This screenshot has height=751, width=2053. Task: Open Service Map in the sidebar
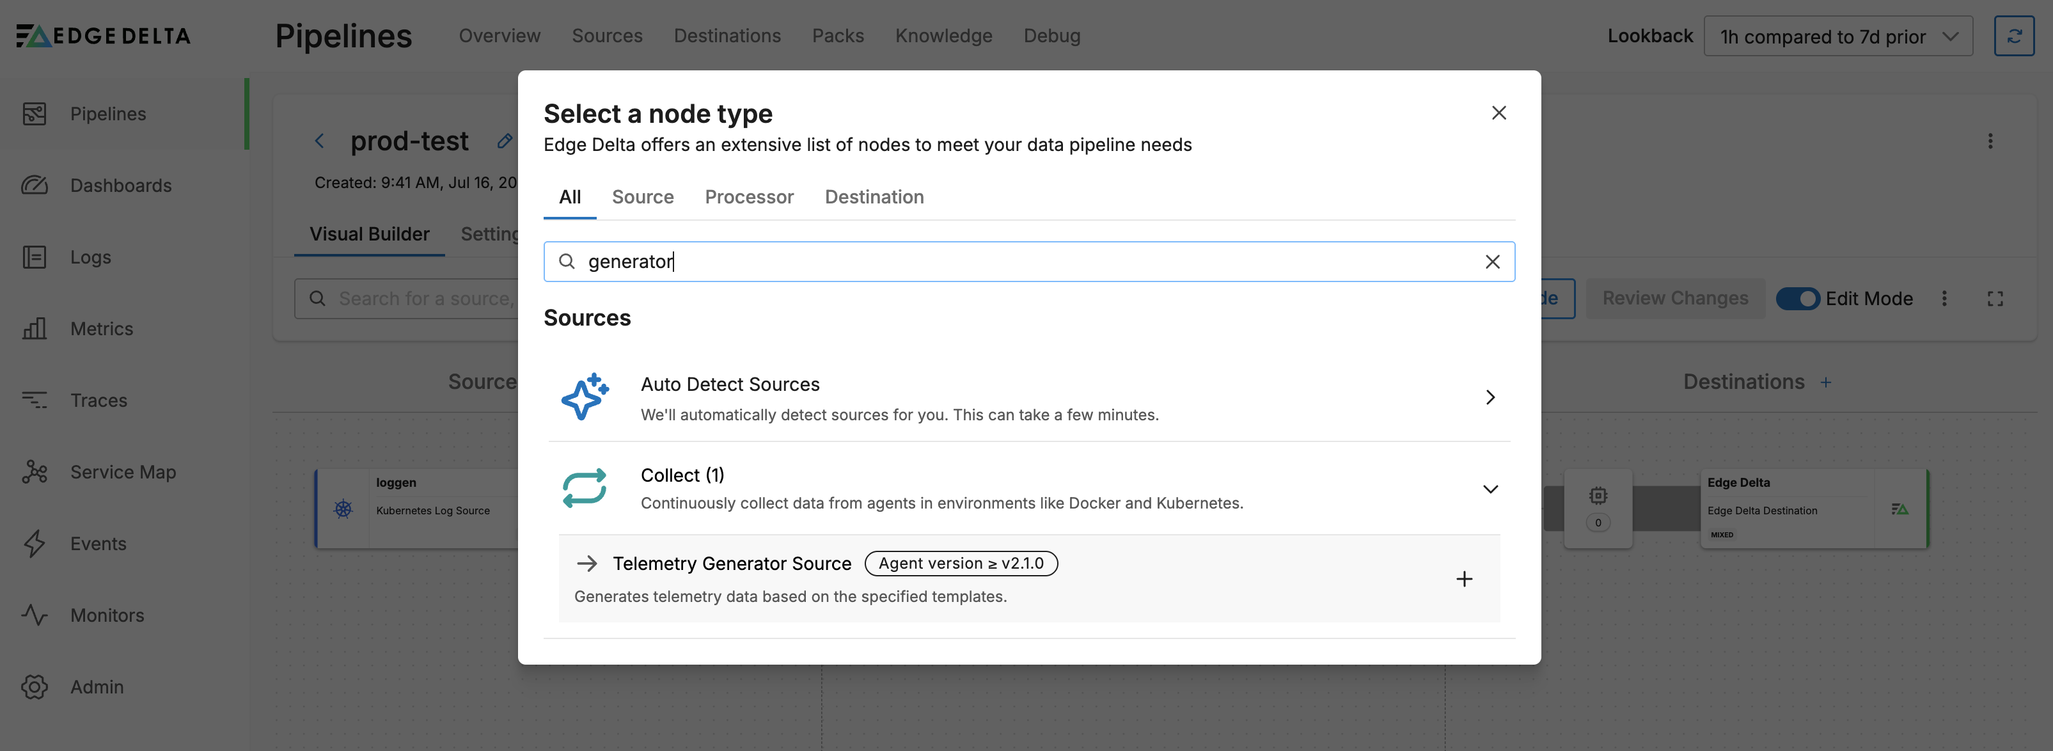(123, 472)
